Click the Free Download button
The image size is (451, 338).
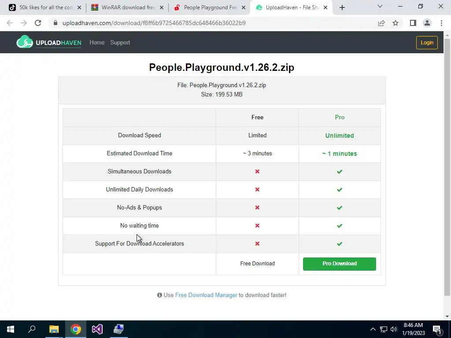tap(257, 264)
